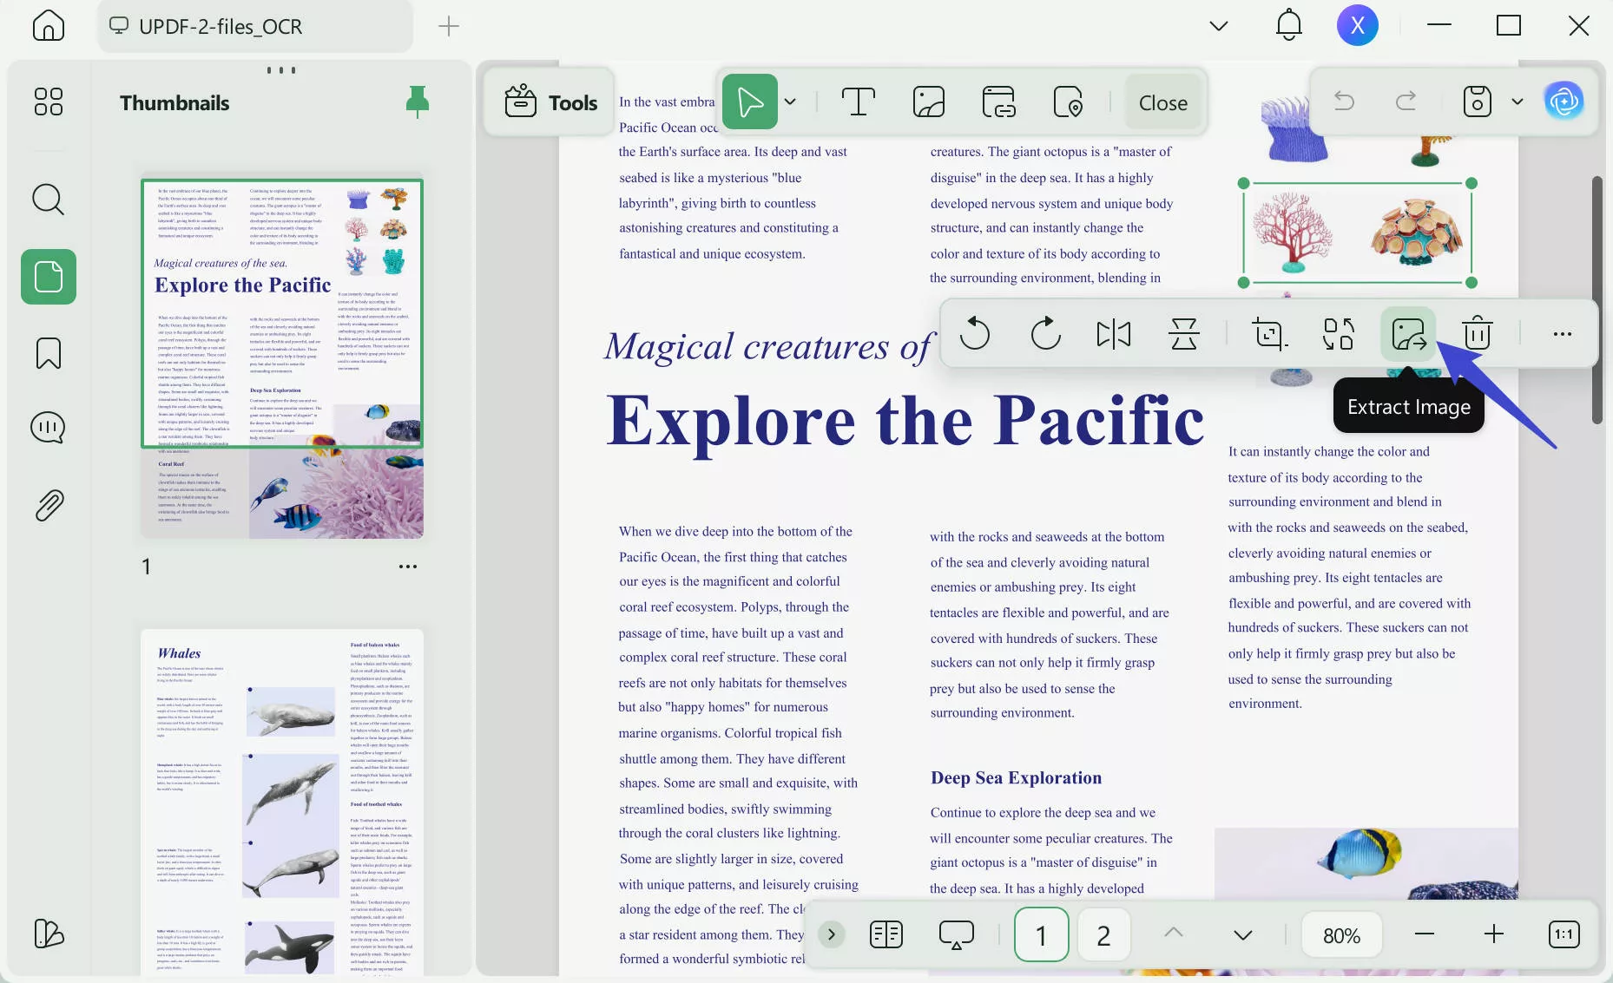The height and width of the screenshot is (983, 1613).
Task: Open more image editing options ellipsis
Action: (1562, 334)
